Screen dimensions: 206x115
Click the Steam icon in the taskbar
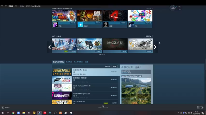[x=39, y=113]
